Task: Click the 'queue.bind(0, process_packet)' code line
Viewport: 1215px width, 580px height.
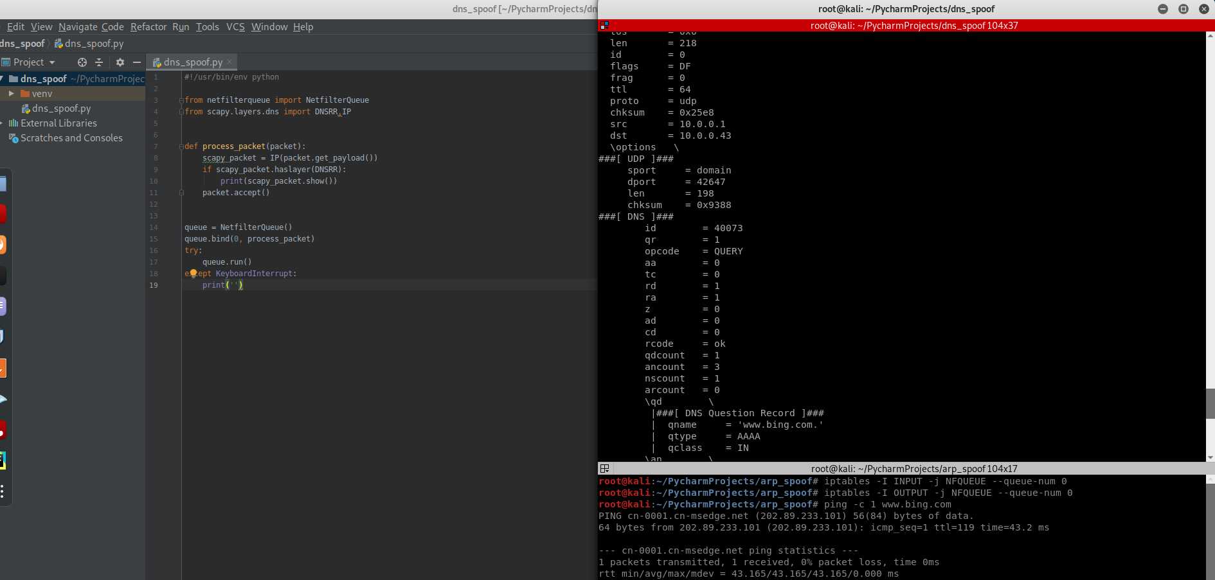Action: (249, 239)
